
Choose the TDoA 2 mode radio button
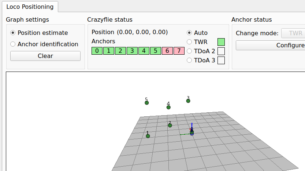[189, 51]
